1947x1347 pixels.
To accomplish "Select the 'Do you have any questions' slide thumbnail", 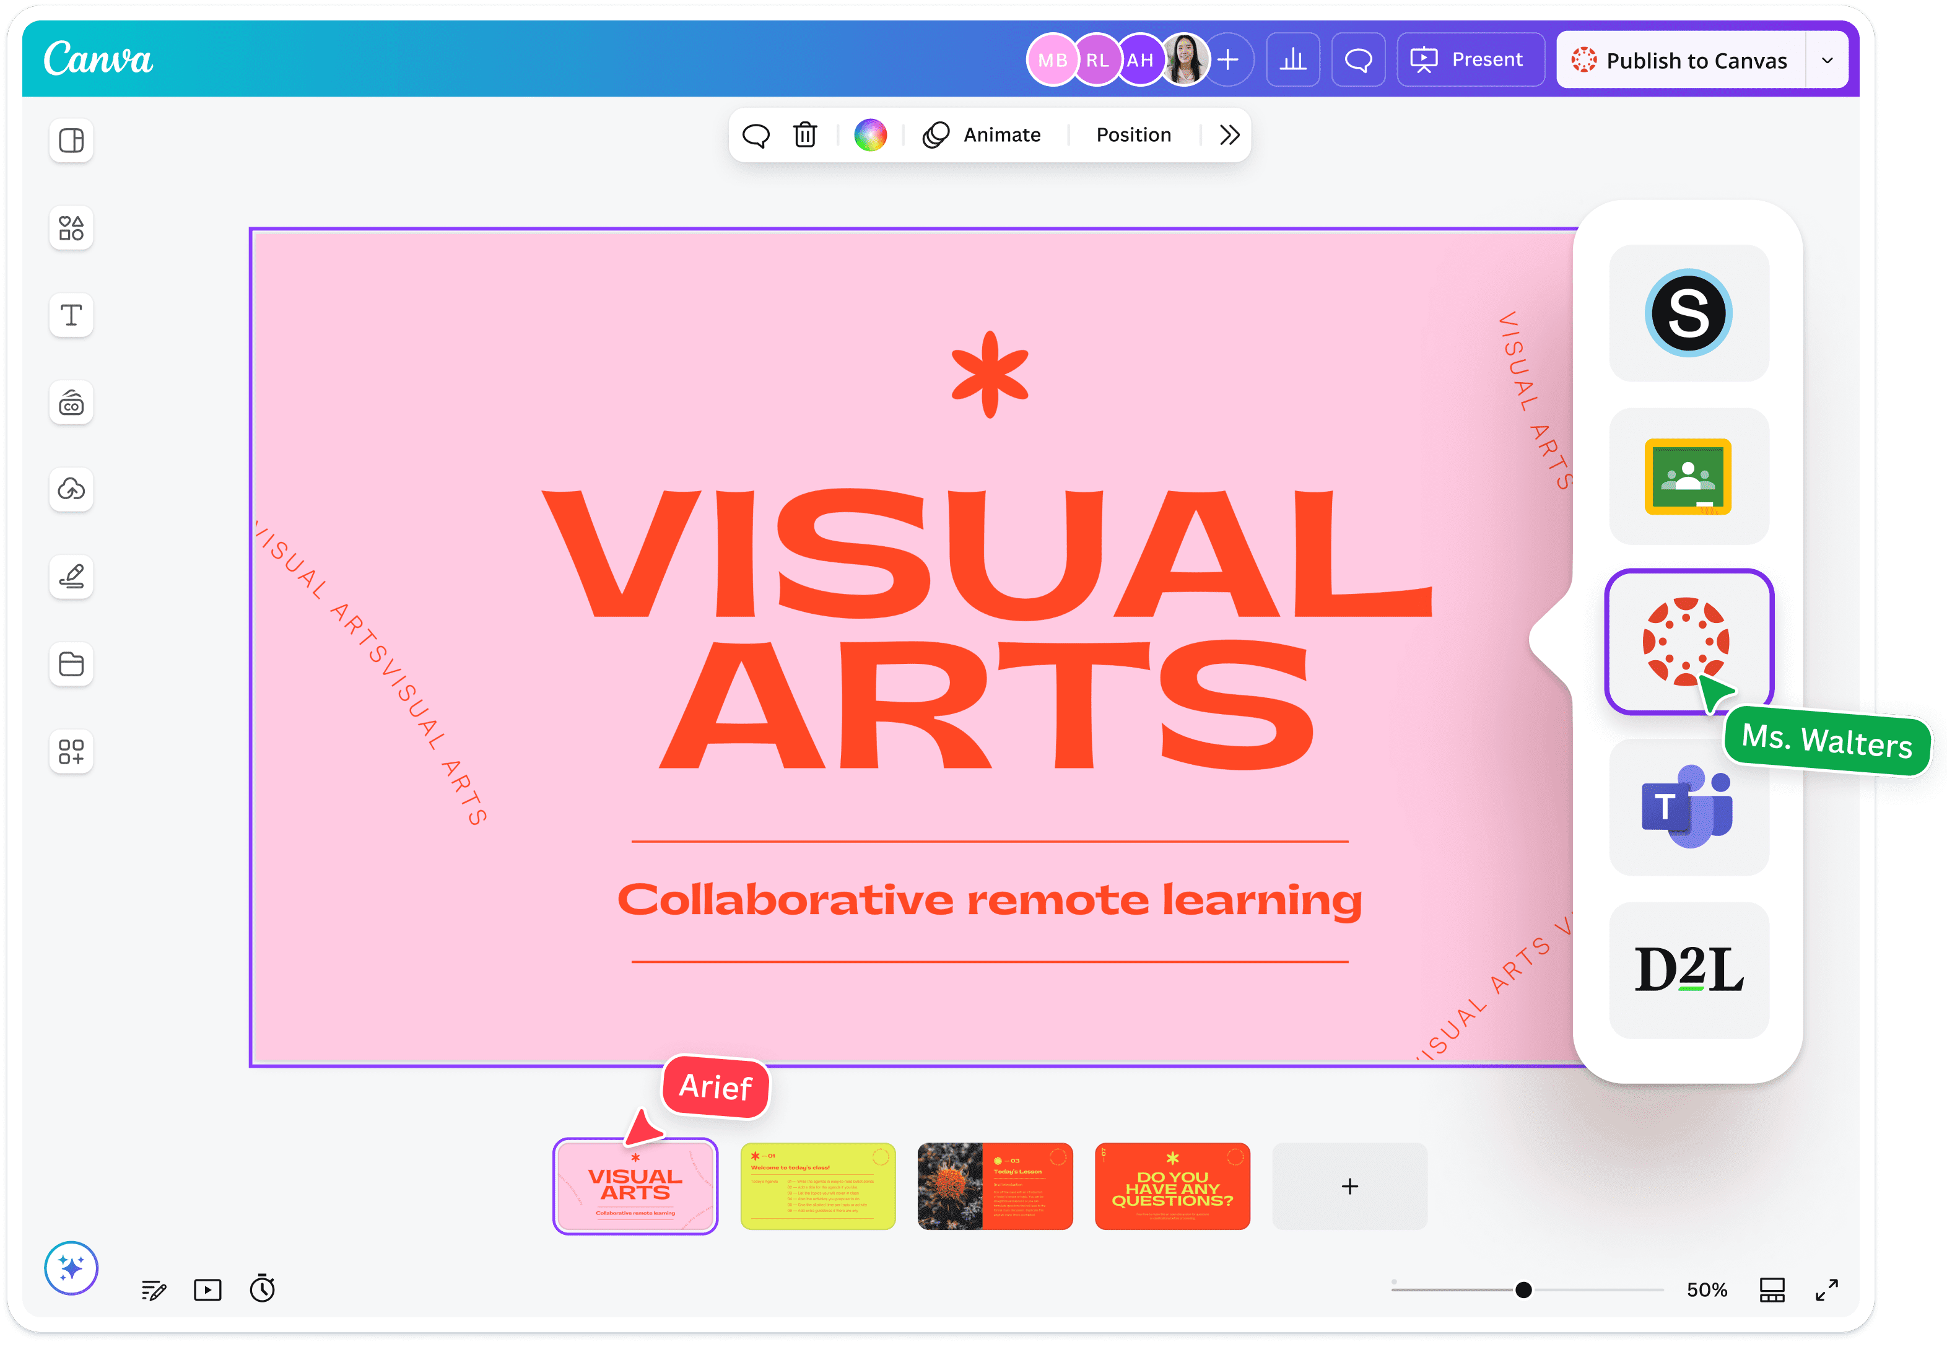I will click(x=1172, y=1186).
